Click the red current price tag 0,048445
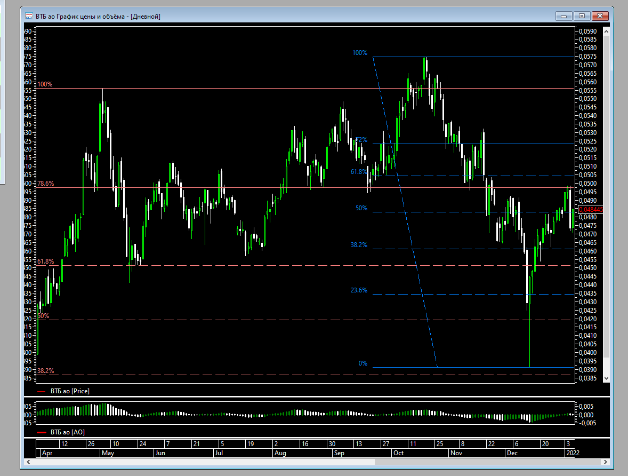The image size is (628, 476). point(590,209)
